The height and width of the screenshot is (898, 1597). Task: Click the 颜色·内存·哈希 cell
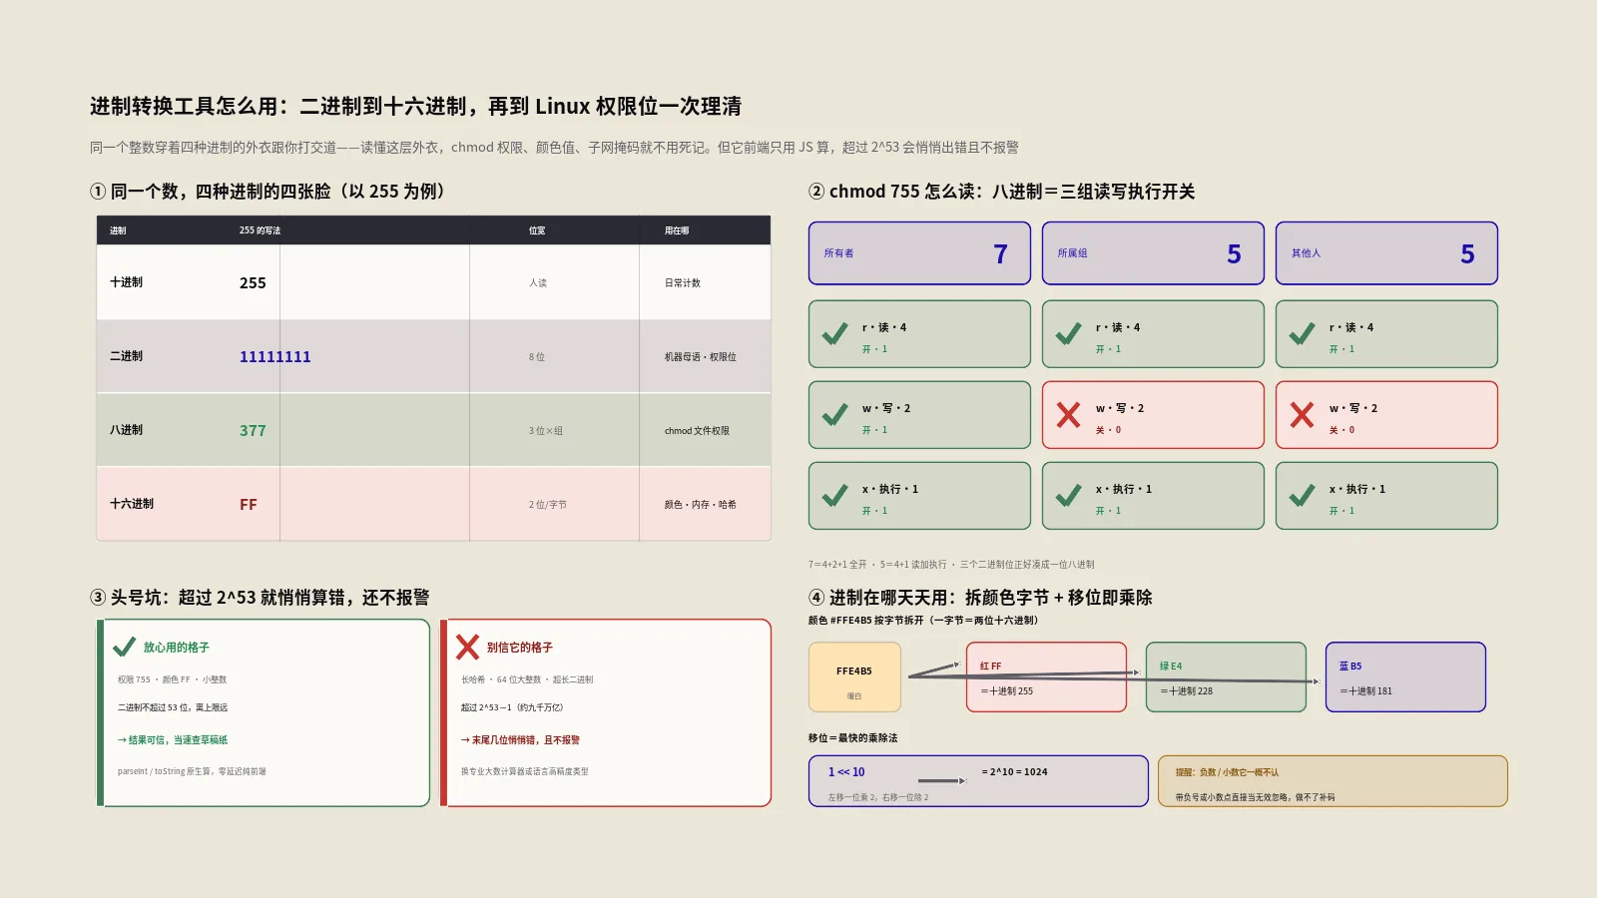[x=701, y=505]
